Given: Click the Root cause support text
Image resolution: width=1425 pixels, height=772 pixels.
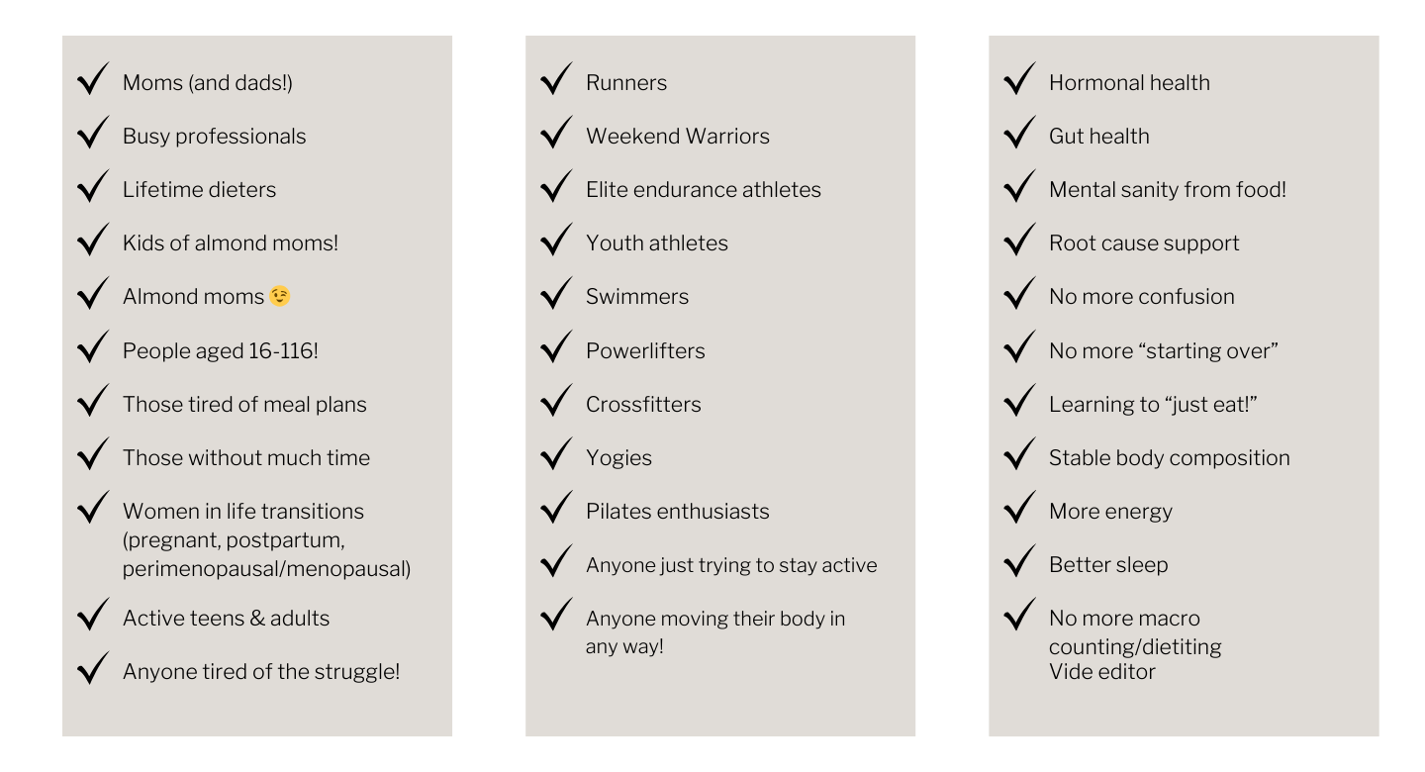Looking at the screenshot, I should tap(1144, 242).
